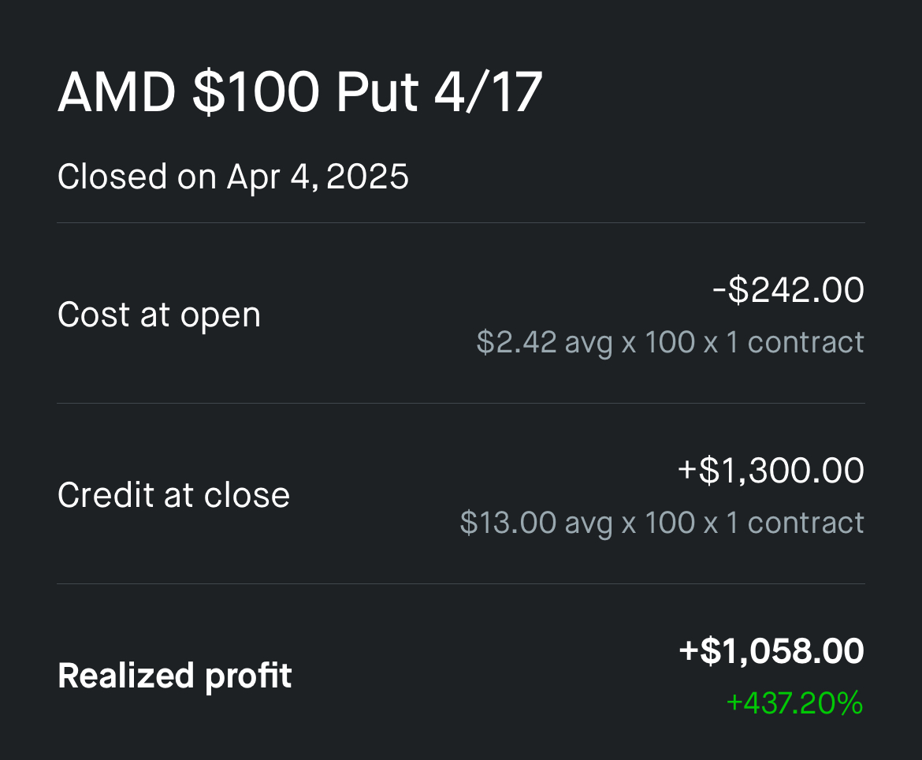Select the year 2025 in closed date

[367, 177]
